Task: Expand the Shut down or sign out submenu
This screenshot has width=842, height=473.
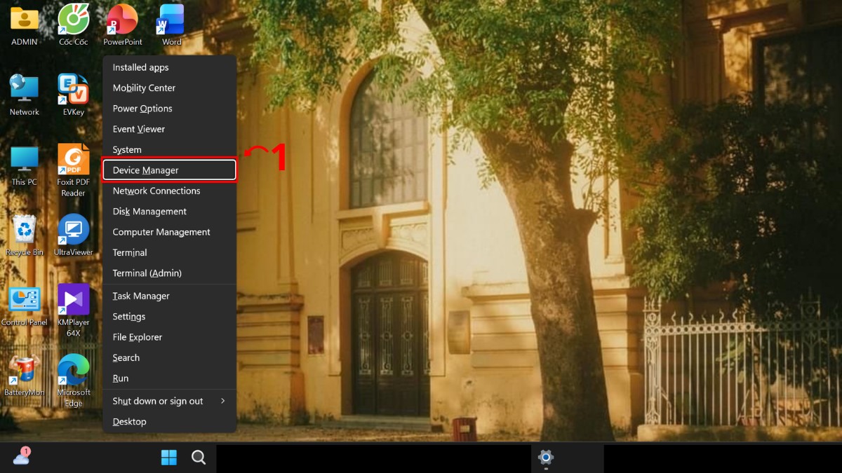Action: (x=170, y=401)
